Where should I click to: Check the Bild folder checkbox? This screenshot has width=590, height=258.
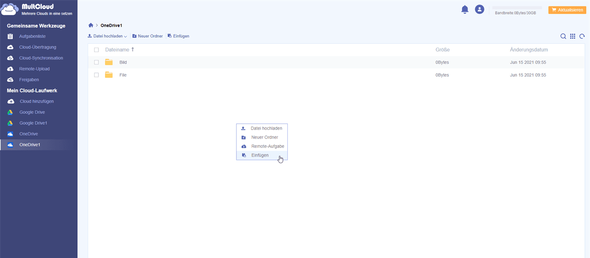(x=96, y=62)
